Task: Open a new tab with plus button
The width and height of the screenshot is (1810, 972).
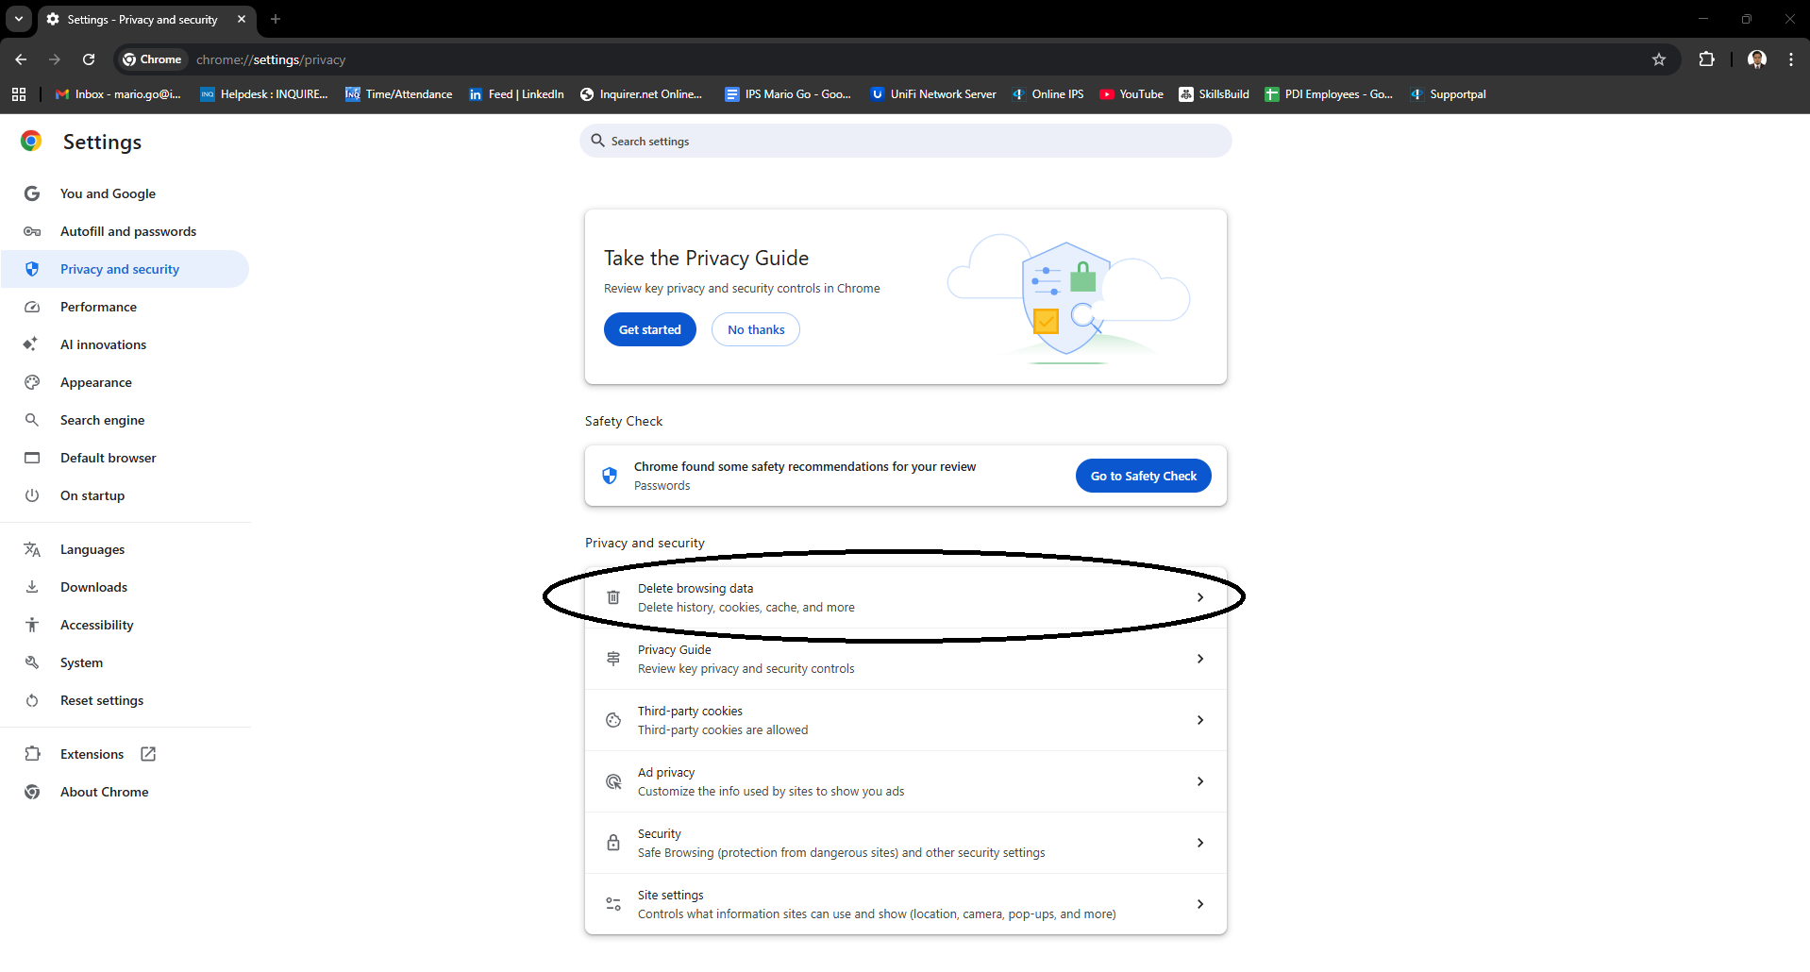Action: pos(276,19)
